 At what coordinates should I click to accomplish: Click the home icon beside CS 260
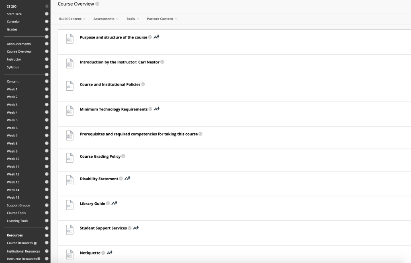(47, 6)
